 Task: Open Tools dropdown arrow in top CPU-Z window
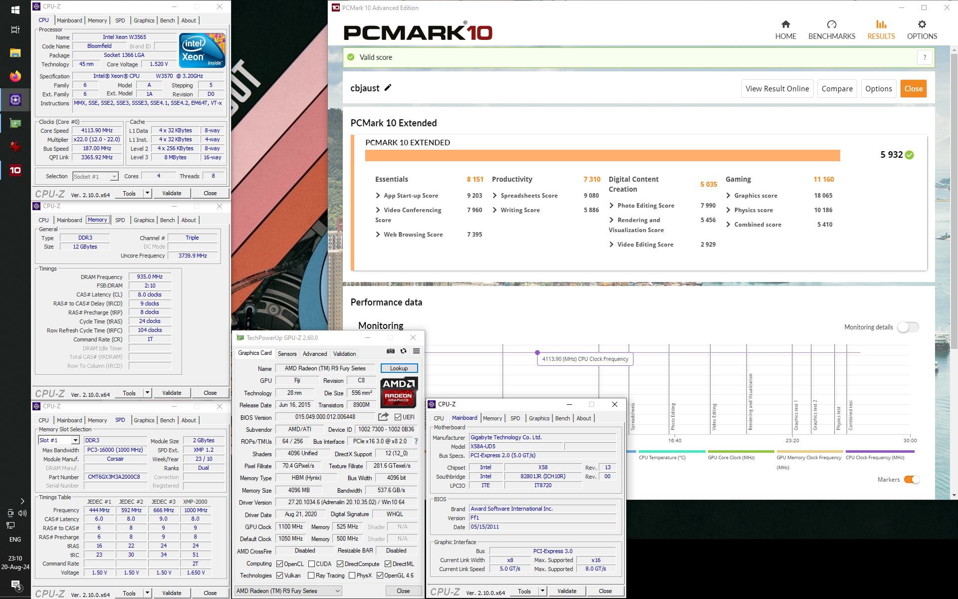147,193
